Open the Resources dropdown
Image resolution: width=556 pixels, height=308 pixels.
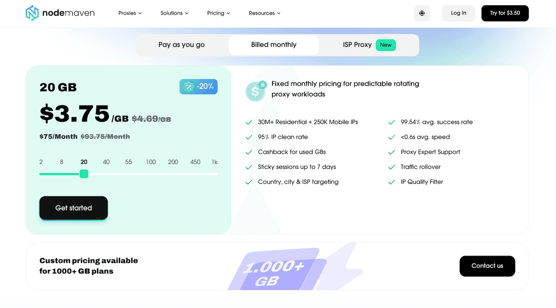click(264, 13)
